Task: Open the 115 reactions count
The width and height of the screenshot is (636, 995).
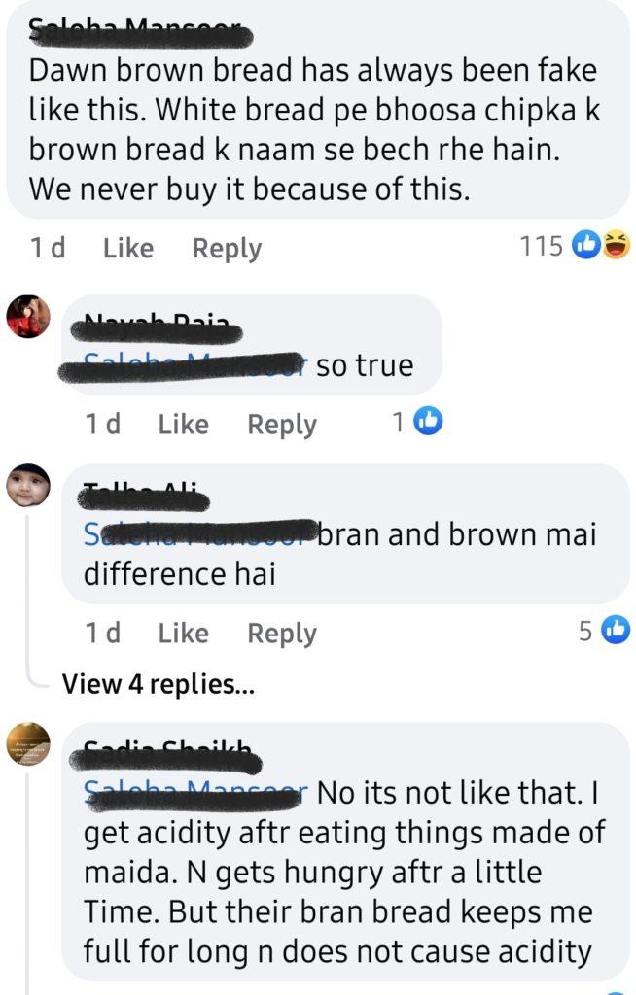Action: coord(542,246)
